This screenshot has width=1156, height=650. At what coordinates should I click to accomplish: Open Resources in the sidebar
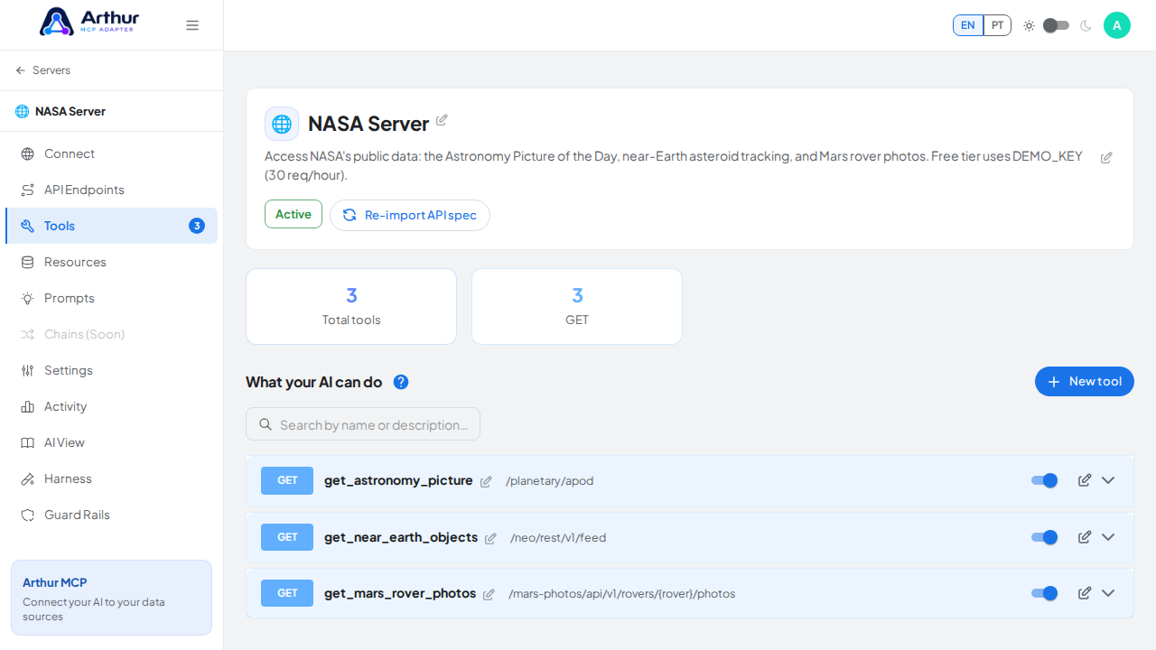(x=111, y=262)
